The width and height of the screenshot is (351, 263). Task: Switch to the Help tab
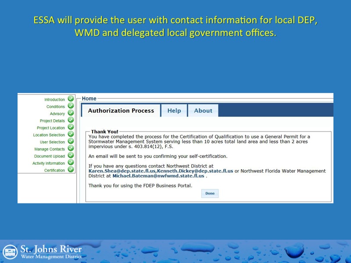174,111
